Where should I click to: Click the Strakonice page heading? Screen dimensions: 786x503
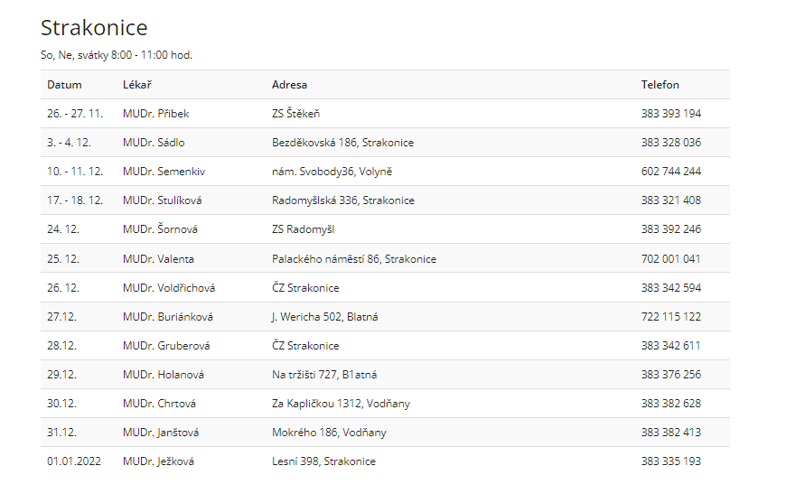point(94,28)
